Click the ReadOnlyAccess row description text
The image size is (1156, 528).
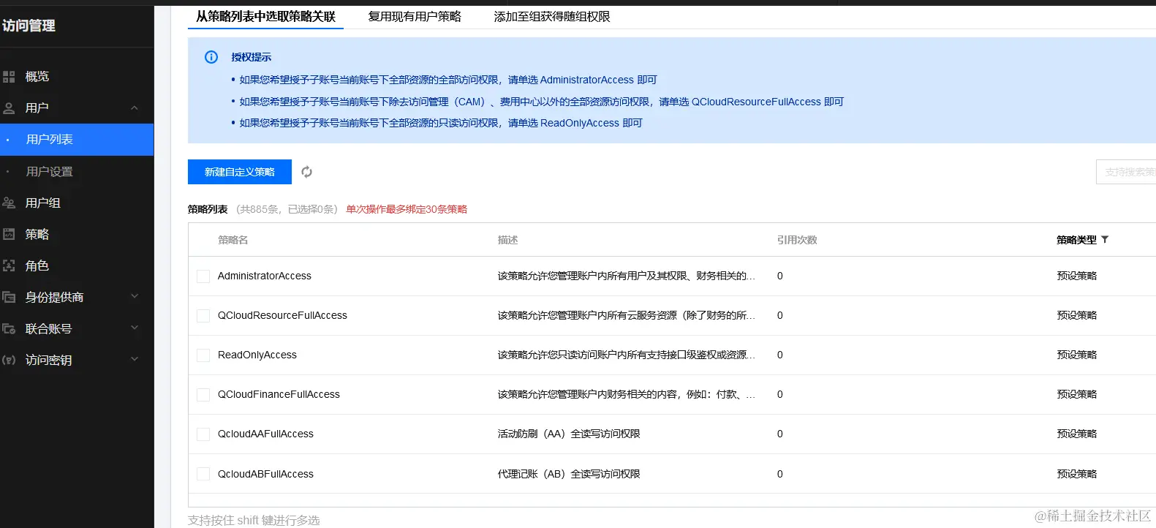[627, 355]
